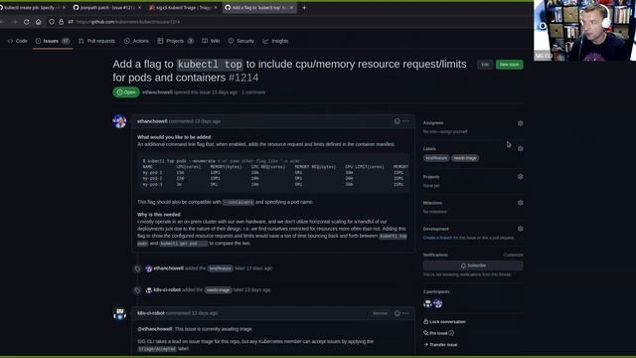636x358 pixels.
Task: Open the Projects tab
Action: point(176,41)
